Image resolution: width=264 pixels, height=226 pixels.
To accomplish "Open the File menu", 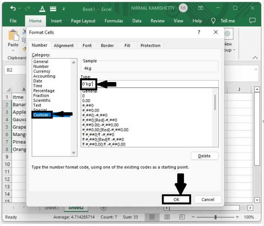I will coord(13,21).
